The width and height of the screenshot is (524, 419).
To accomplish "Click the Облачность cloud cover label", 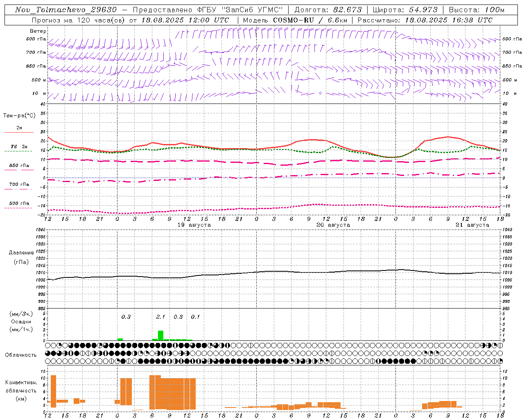I will pos(21,355).
